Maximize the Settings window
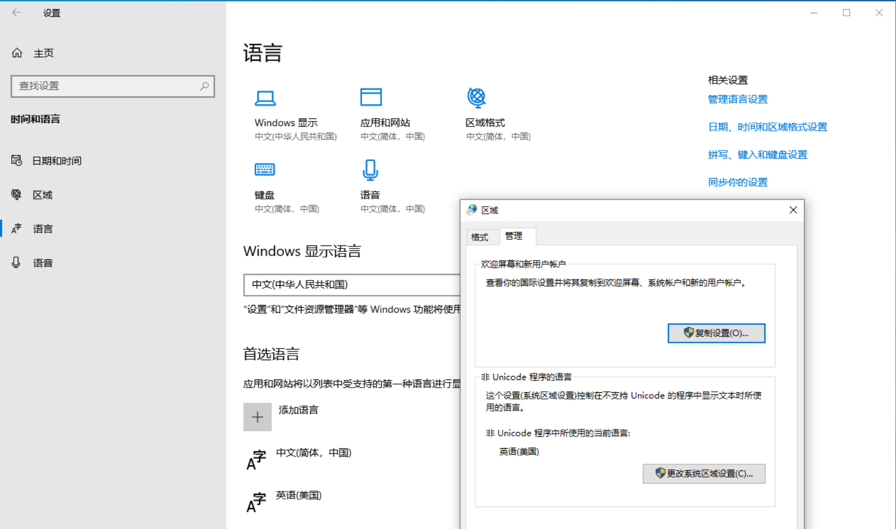 tap(847, 13)
